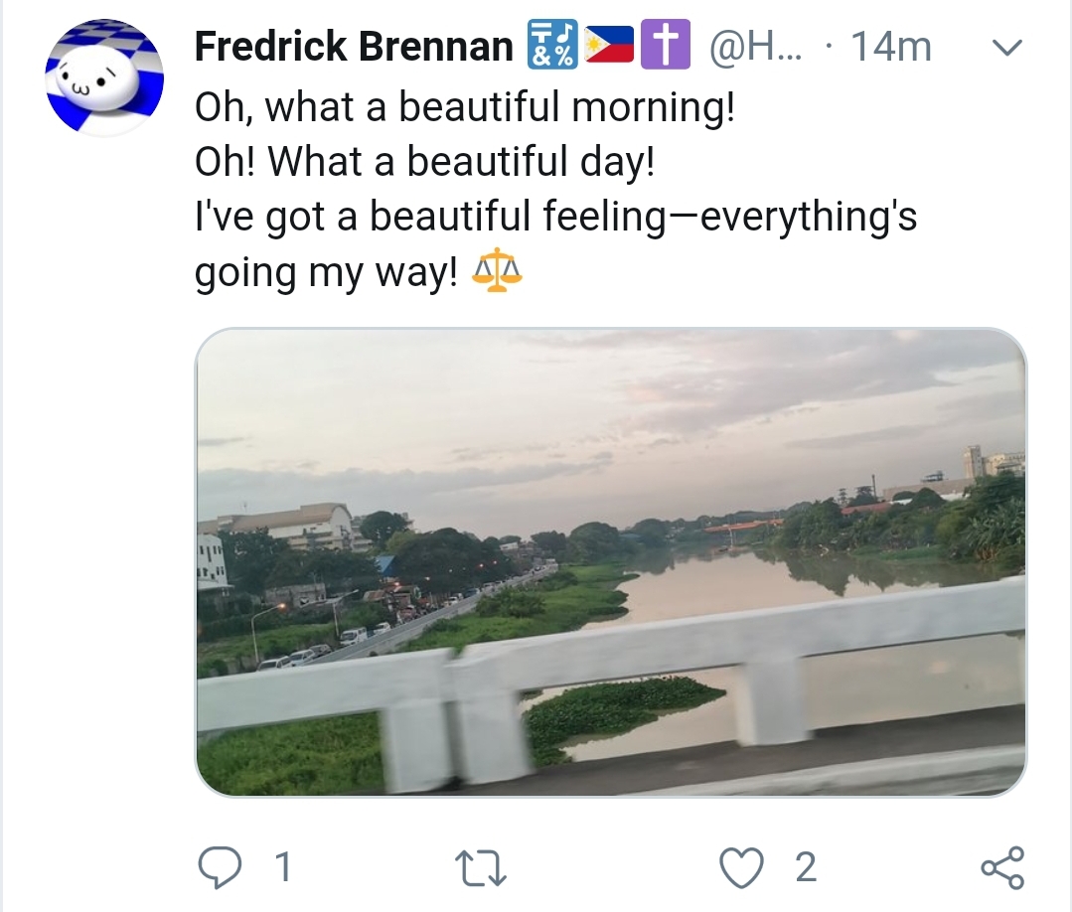This screenshot has height=912, width=1072.
Task: Click the balance scale emoji in the tweet
Action: tap(497, 270)
